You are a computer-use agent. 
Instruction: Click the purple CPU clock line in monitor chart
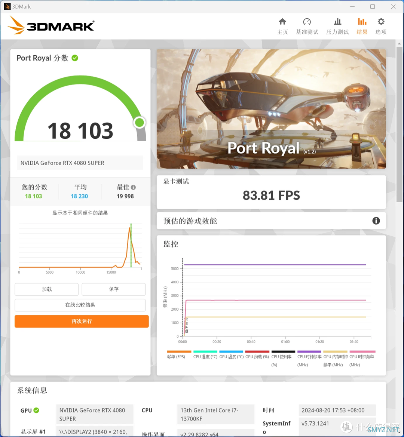tap(275, 265)
